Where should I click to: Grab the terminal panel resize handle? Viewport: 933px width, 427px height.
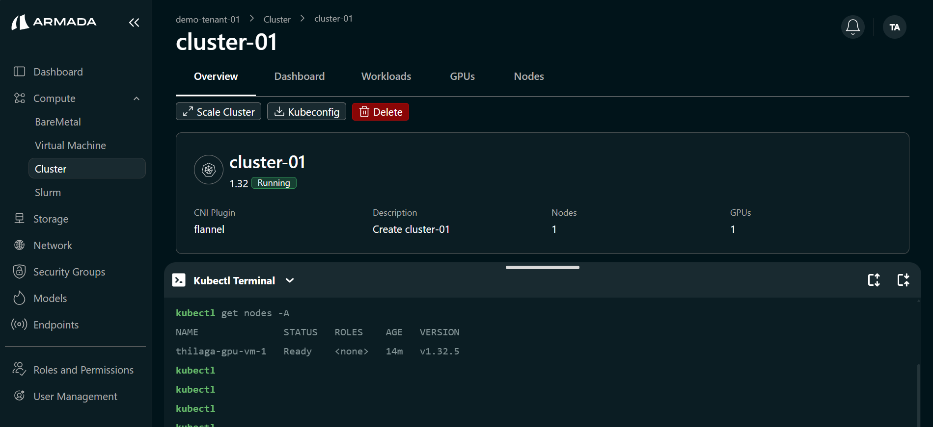542,267
